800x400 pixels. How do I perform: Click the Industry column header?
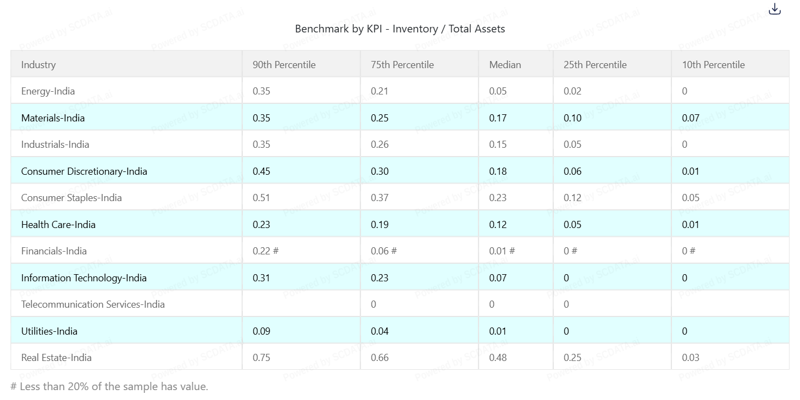click(38, 64)
